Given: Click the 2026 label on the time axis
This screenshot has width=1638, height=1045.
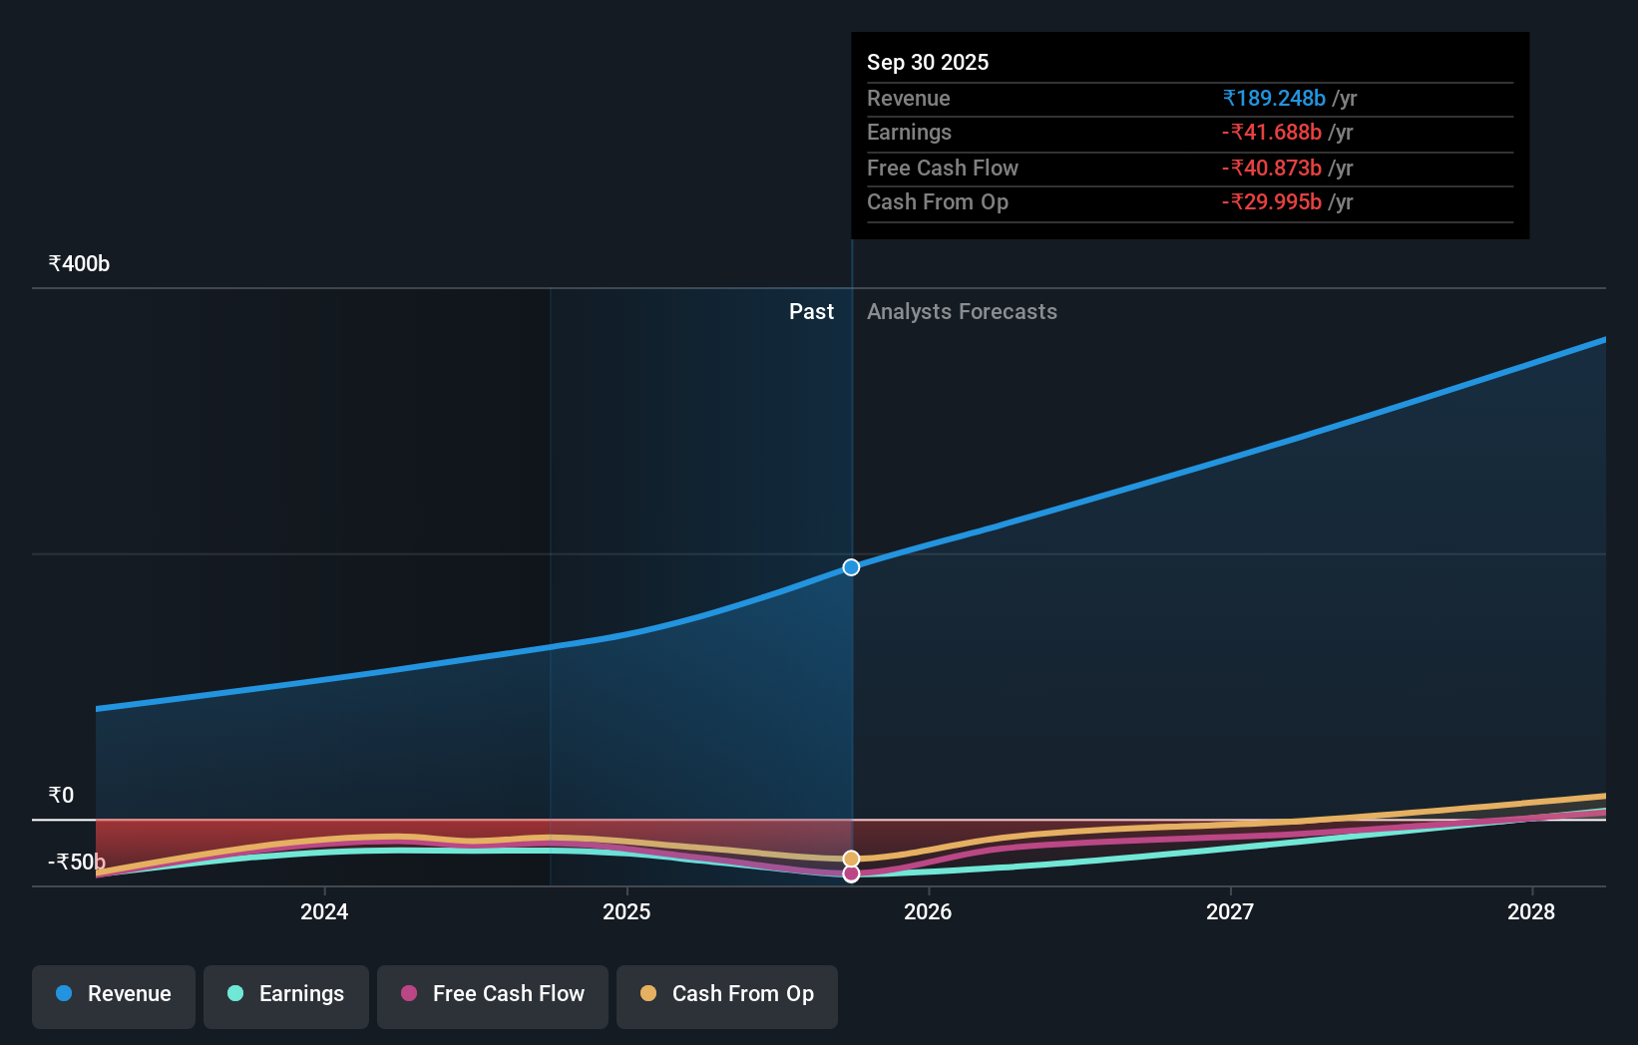Looking at the screenshot, I should pos(929,911).
